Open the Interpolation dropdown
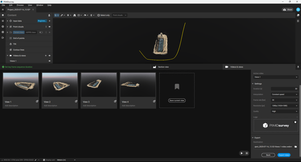The height and width of the screenshot is (162, 301). point(284,94)
